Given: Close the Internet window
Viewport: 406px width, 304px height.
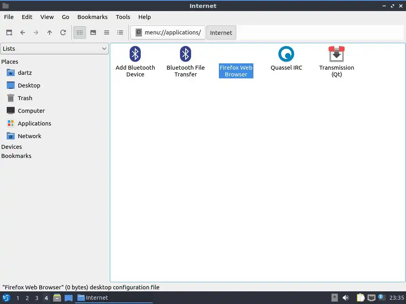Looking at the screenshot, I should point(401,6).
